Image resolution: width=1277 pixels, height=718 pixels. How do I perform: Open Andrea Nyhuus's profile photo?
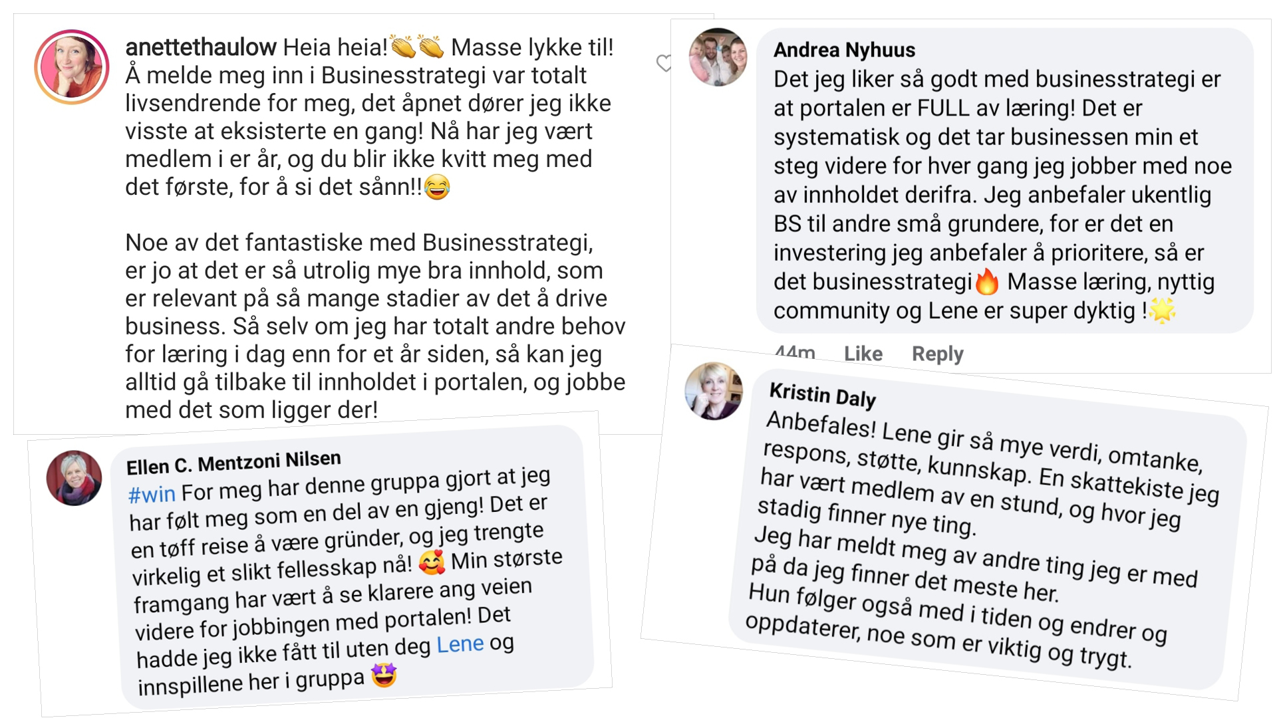(x=718, y=57)
